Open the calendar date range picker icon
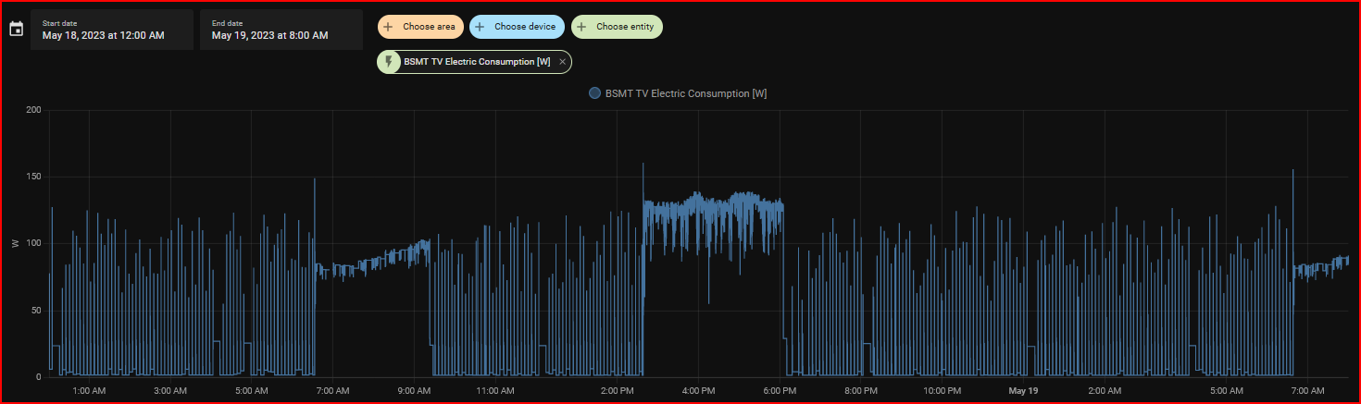The height and width of the screenshot is (404, 1361). (16, 30)
